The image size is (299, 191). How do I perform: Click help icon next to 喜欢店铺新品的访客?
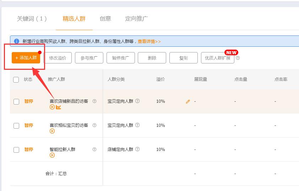tap(94, 101)
